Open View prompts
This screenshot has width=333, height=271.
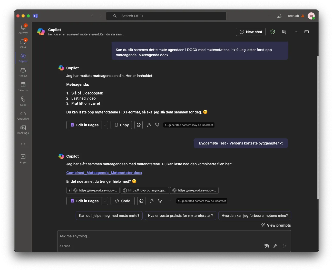[276, 225]
